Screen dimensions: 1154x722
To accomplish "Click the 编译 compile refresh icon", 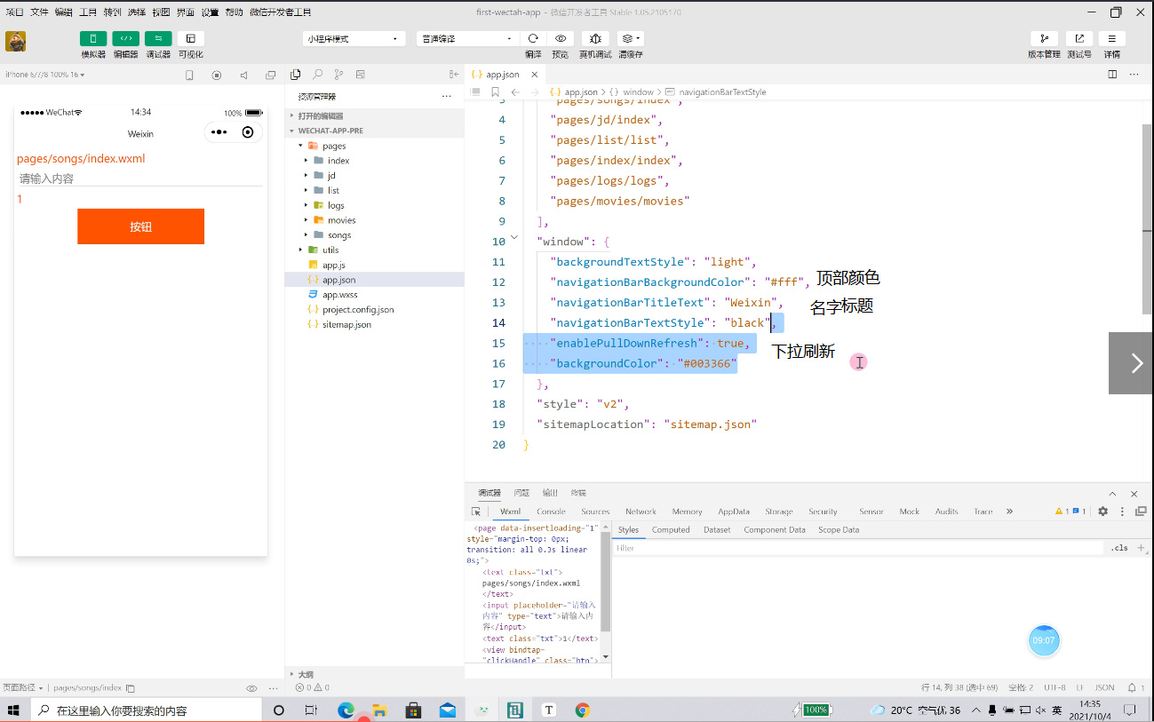I will (x=533, y=39).
